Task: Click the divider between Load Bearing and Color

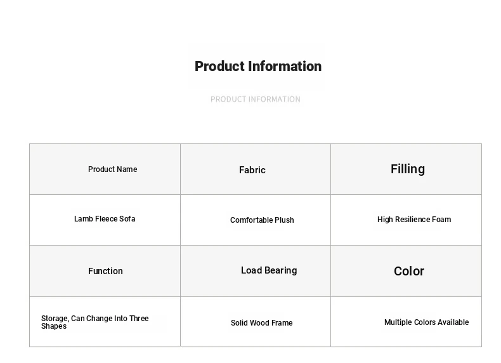Action: 330,271
